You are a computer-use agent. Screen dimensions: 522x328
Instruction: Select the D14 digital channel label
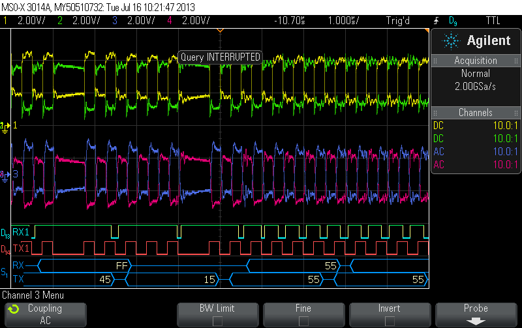(x=5, y=250)
